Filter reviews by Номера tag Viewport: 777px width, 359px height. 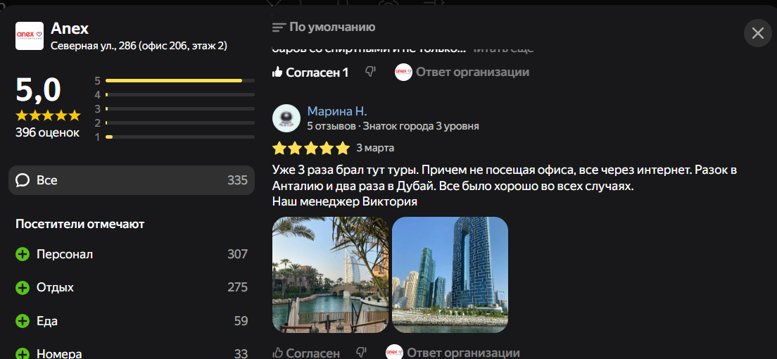pyautogui.click(x=132, y=353)
